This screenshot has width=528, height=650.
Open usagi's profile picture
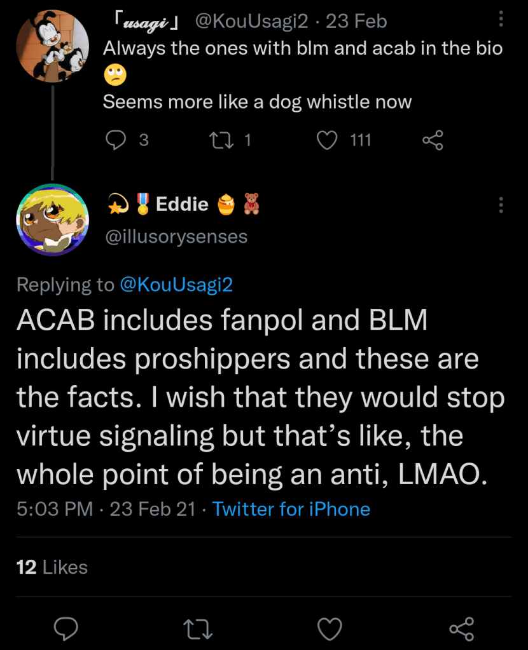pyautogui.click(x=52, y=47)
